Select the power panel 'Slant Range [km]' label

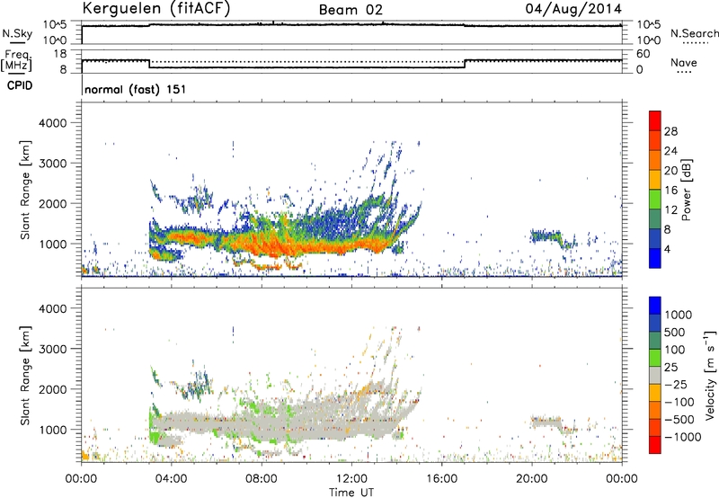[25, 190]
